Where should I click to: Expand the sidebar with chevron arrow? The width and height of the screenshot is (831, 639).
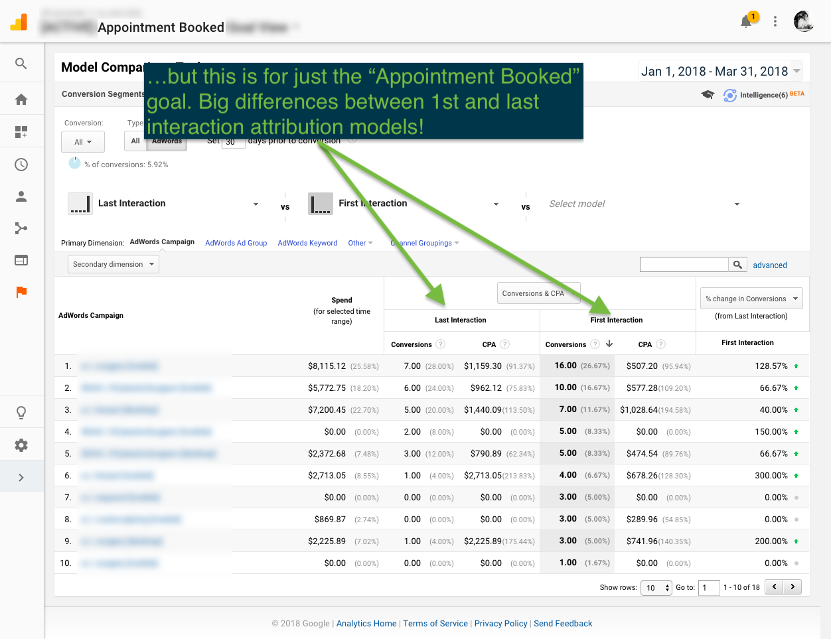pyautogui.click(x=21, y=478)
